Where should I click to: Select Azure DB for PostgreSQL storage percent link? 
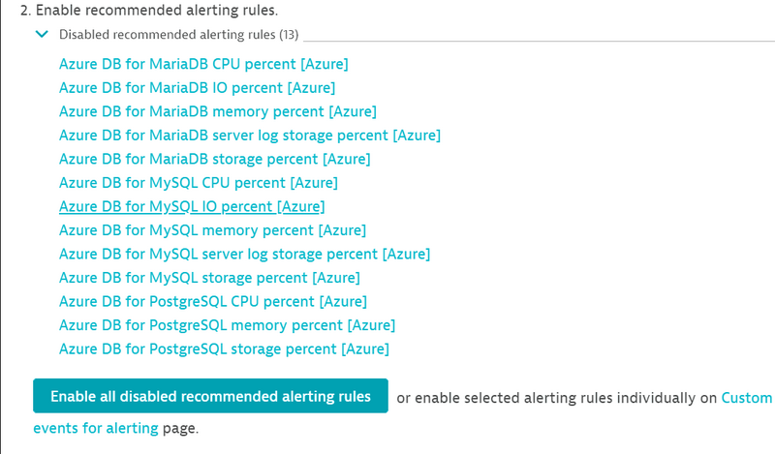click(224, 348)
